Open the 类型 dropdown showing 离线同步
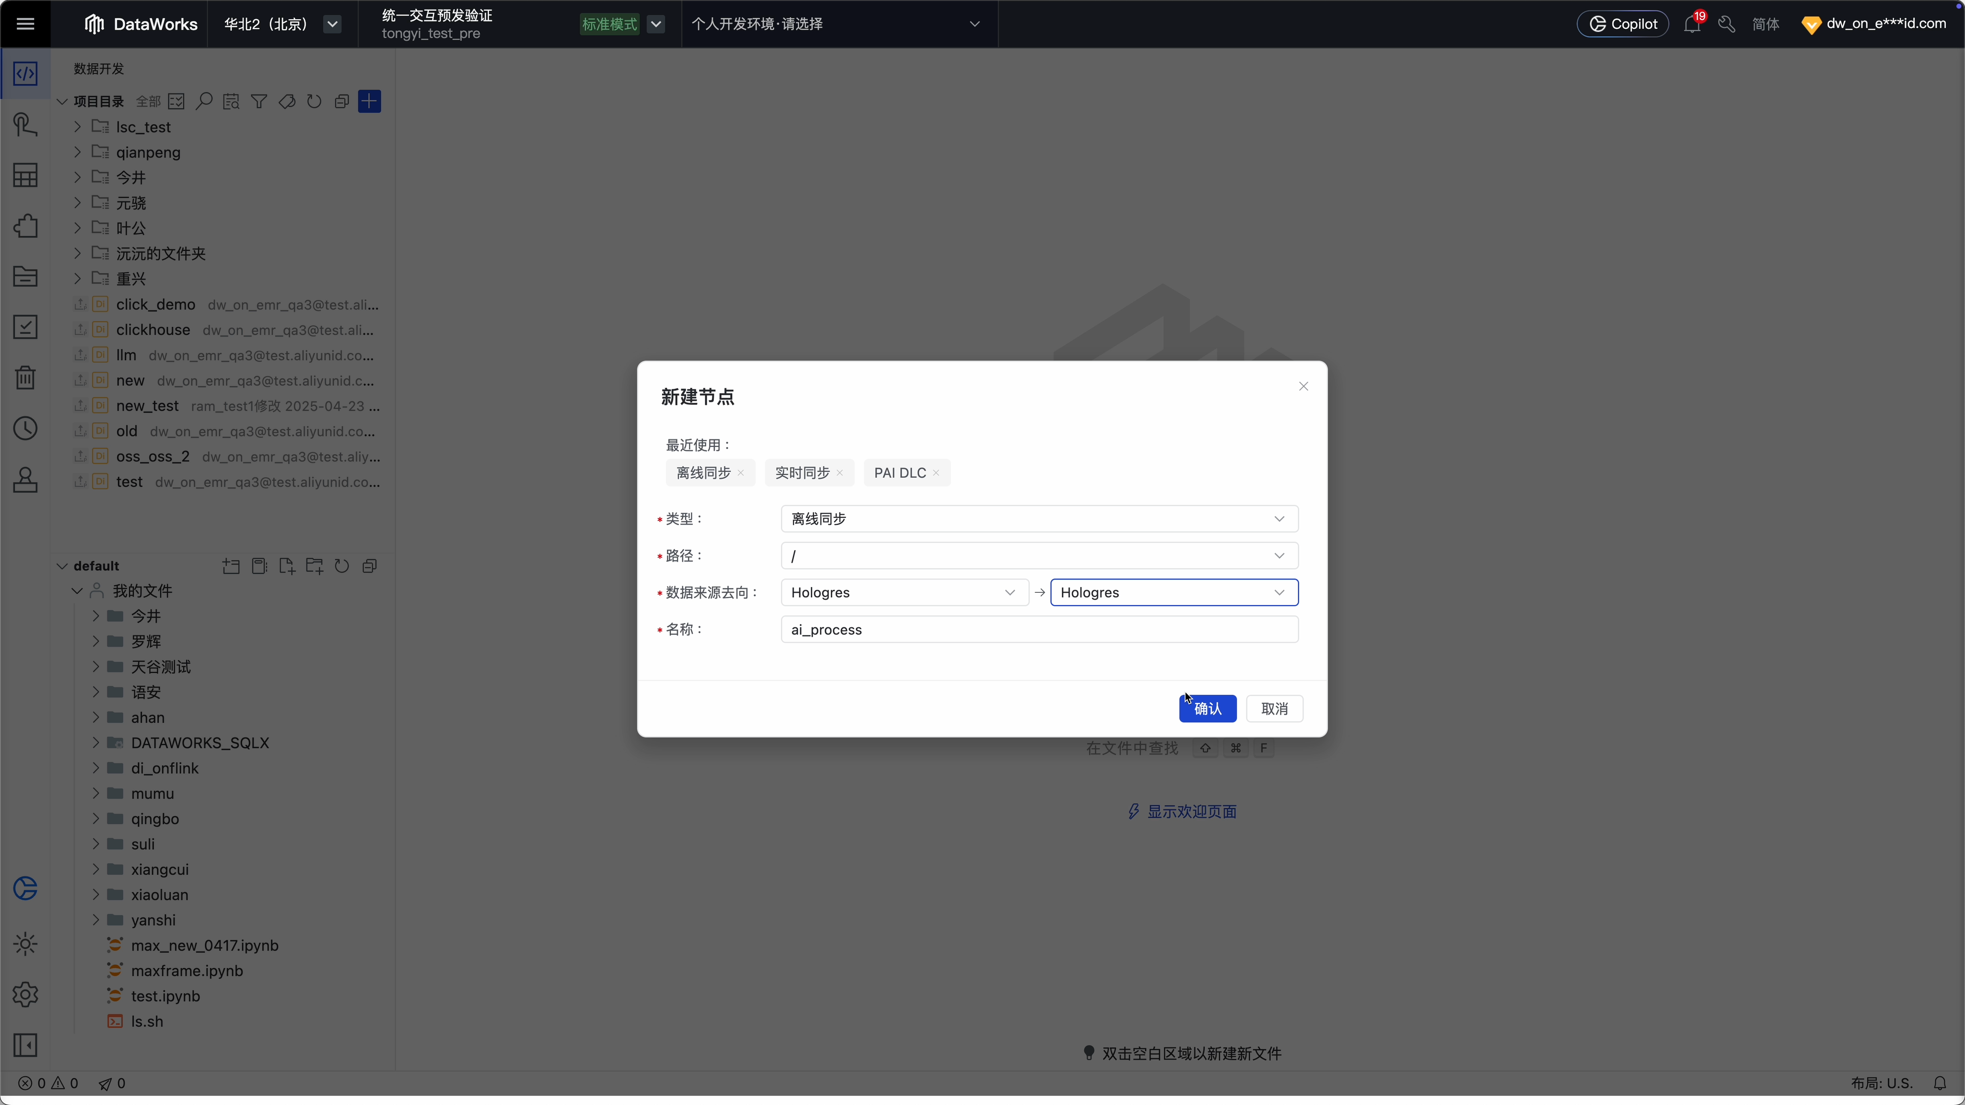 coord(1039,518)
